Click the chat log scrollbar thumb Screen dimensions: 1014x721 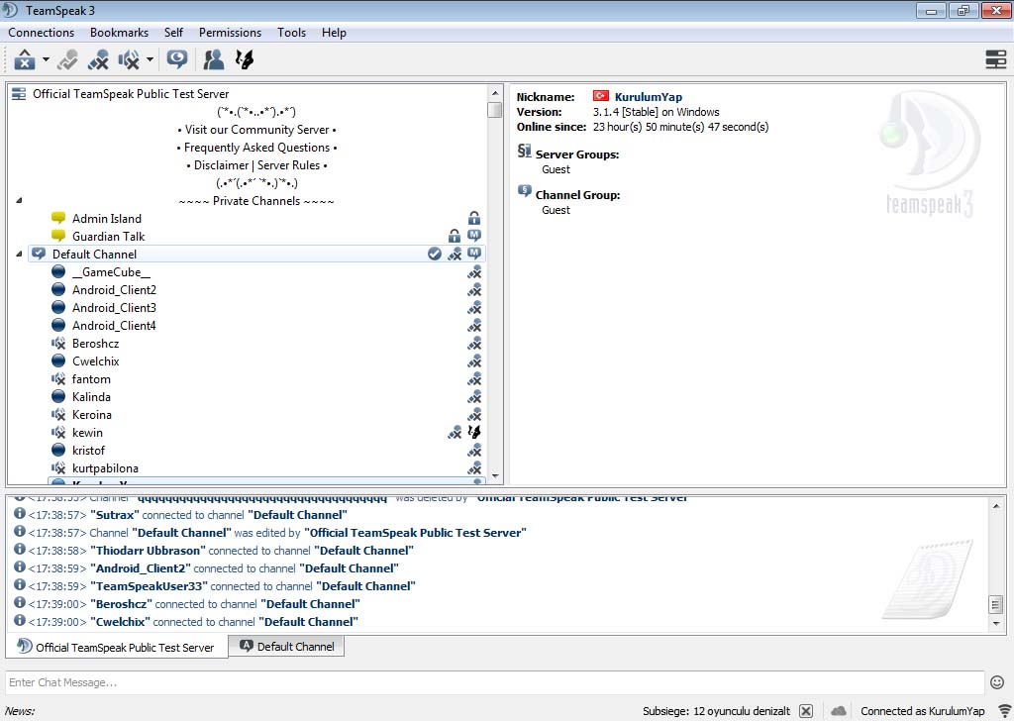(996, 605)
